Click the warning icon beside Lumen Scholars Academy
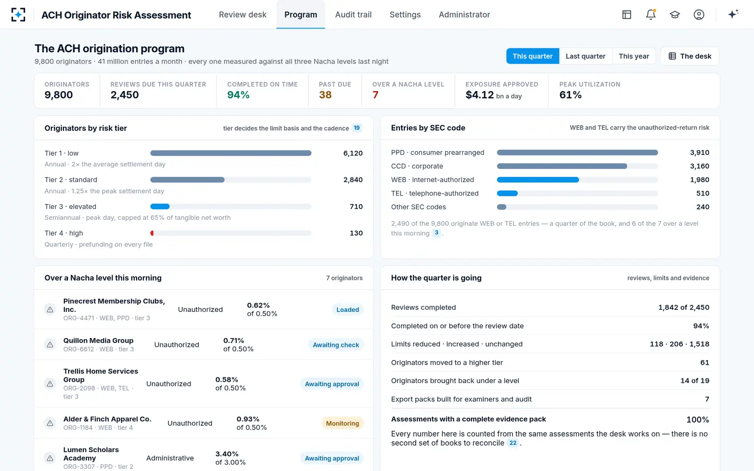 (x=50, y=458)
